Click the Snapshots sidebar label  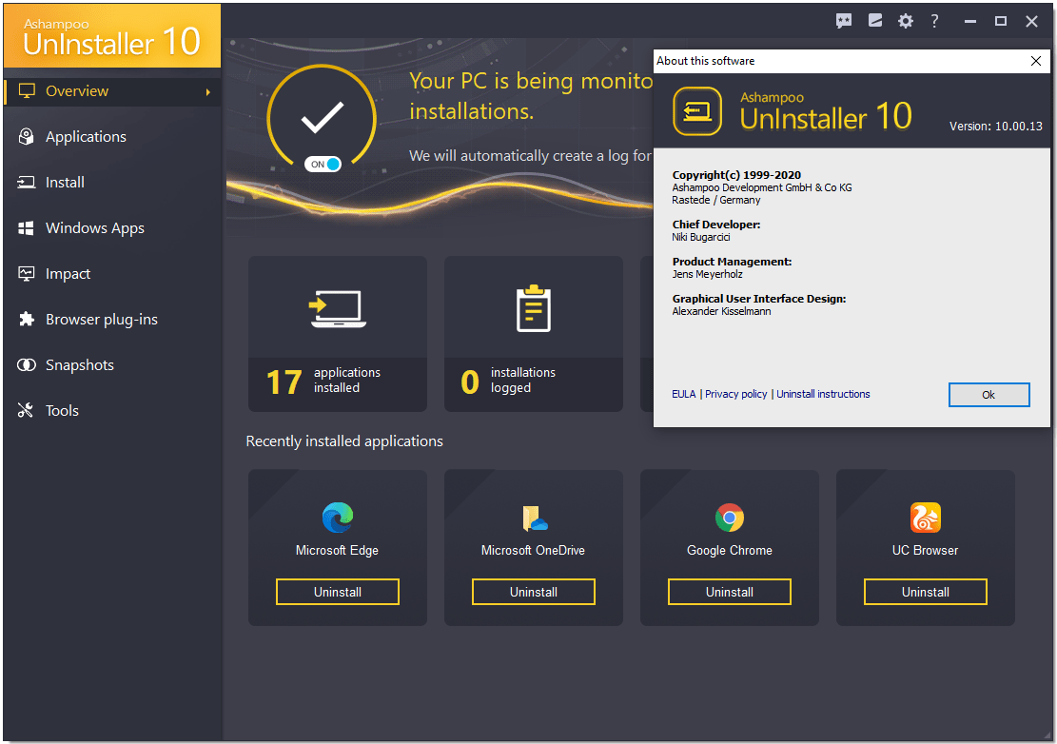coord(80,365)
